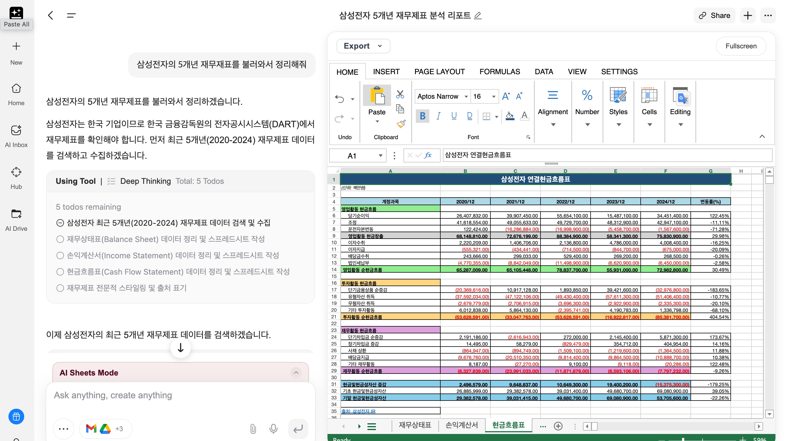785x441 pixels.
Task: Click the Fullscreen button
Action: [x=741, y=46]
